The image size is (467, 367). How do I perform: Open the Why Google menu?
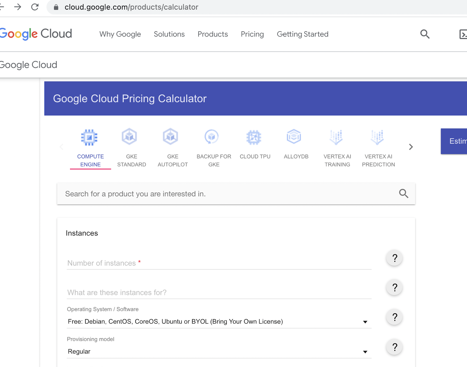click(120, 34)
